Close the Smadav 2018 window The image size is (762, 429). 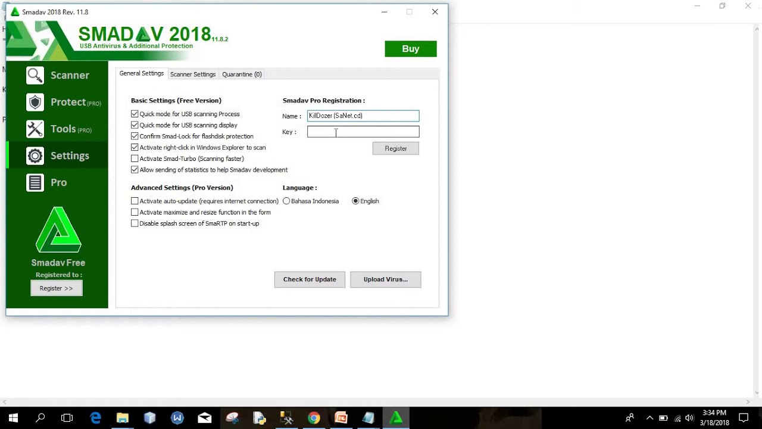(x=435, y=12)
